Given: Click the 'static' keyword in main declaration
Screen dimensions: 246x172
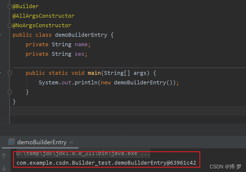Looking at the screenshot, I should tap(58, 73).
